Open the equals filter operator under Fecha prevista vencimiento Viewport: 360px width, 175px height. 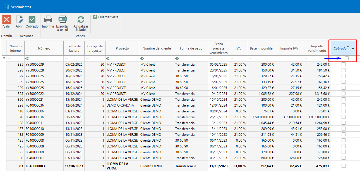(211, 58)
